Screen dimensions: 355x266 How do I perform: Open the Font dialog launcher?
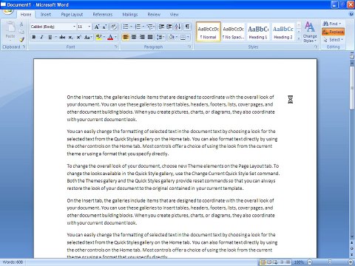116,47
